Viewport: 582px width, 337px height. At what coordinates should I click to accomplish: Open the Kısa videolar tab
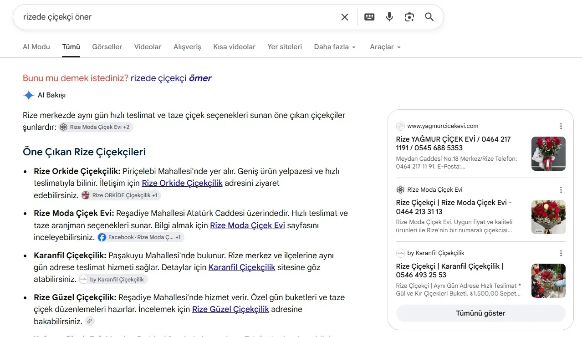[234, 46]
